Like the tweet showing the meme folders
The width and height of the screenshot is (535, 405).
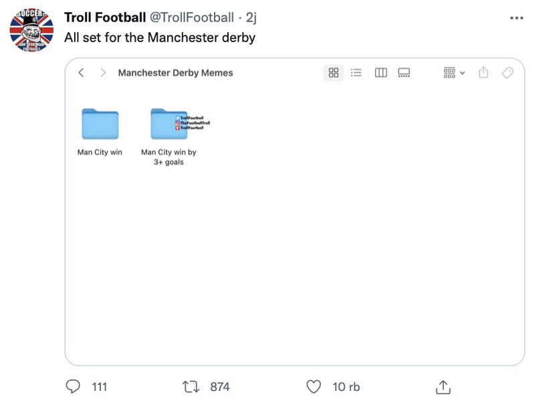click(313, 386)
